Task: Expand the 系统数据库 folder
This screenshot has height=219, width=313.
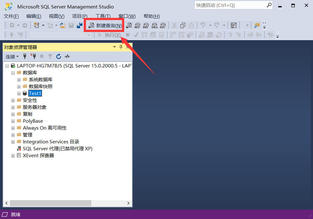Action: 19,80
